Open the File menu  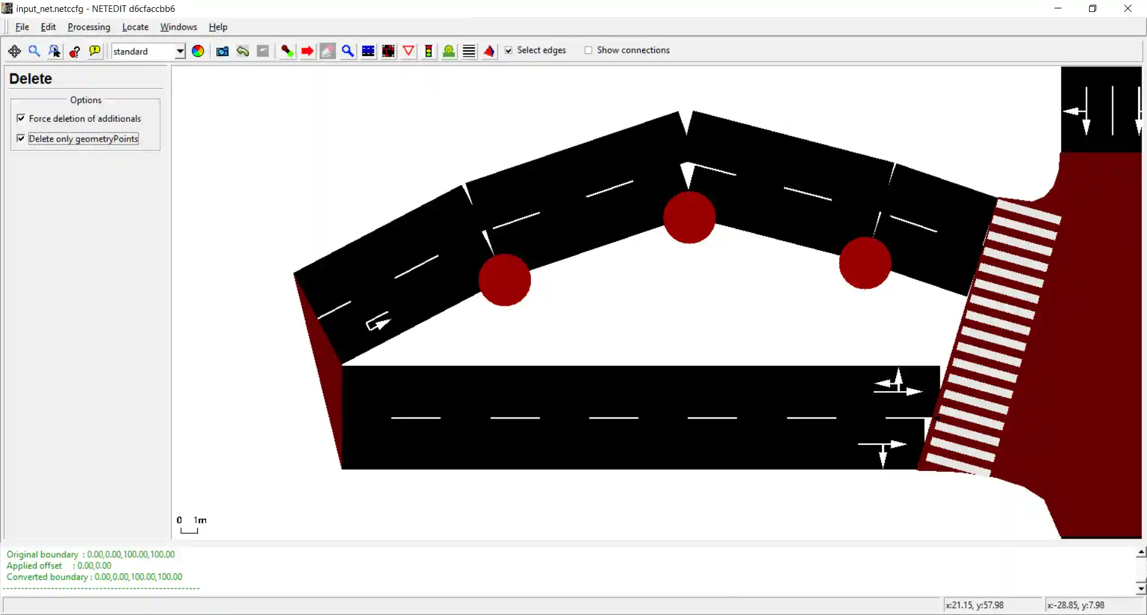point(22,27)
